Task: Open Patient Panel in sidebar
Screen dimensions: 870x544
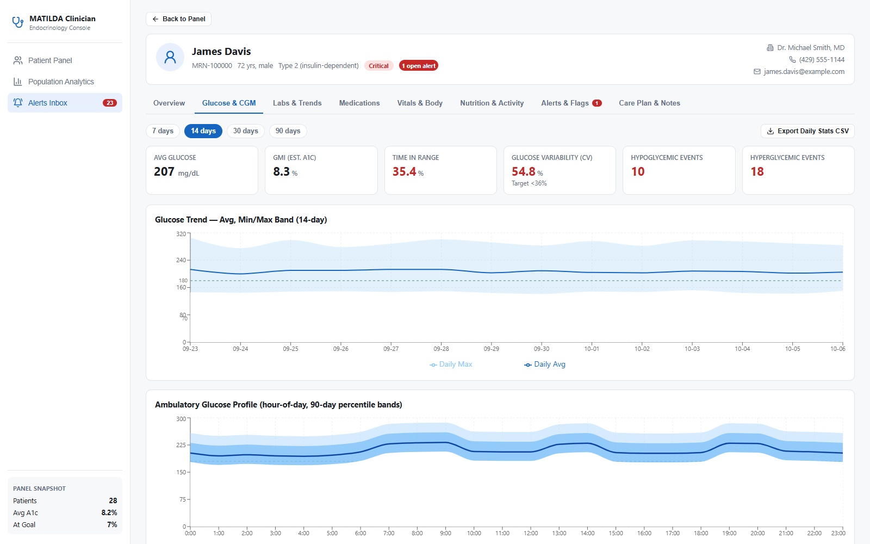Action: point(65,60)
